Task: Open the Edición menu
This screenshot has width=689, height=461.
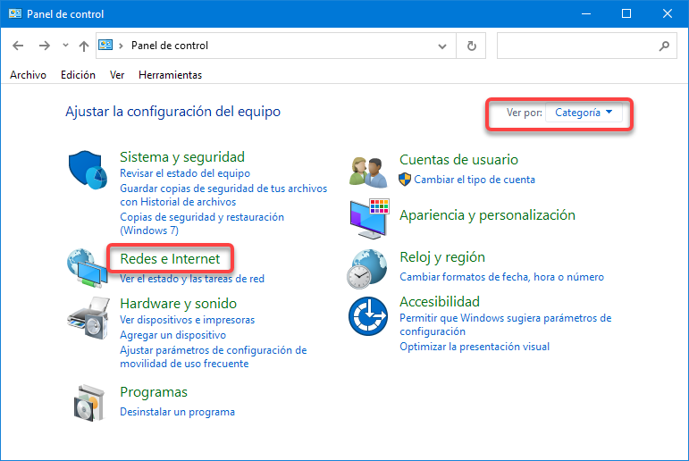Action: (78, 75)
